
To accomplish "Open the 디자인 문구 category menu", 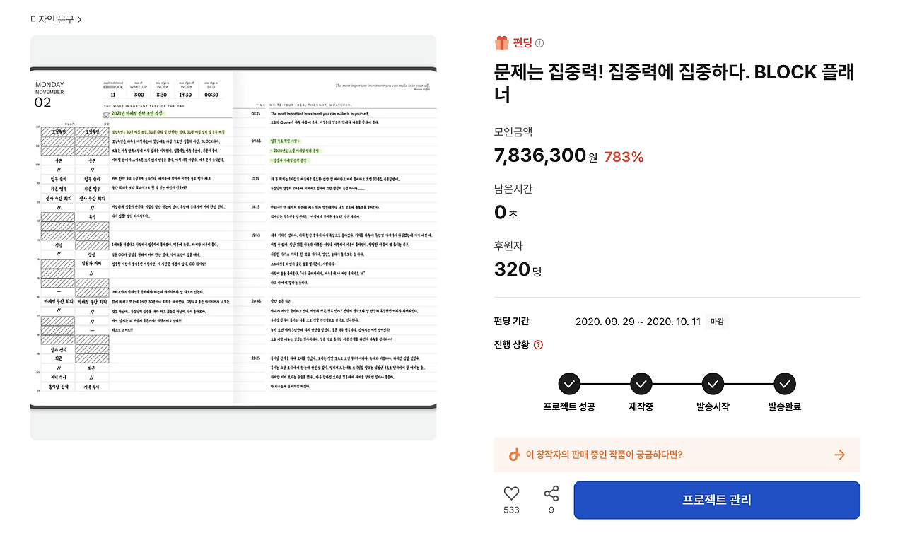I will point(49,20).
